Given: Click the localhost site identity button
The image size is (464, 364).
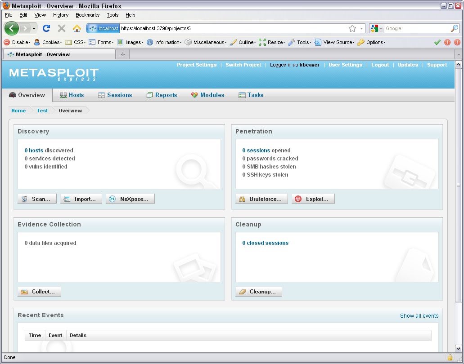Looking at the screenshot, I should click(x=103, y=28).
